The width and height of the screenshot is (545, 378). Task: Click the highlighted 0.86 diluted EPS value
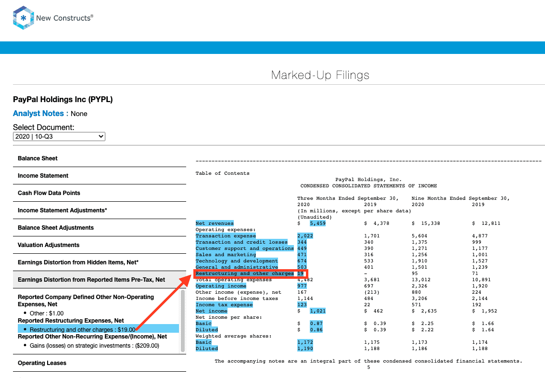pos(317,330)
